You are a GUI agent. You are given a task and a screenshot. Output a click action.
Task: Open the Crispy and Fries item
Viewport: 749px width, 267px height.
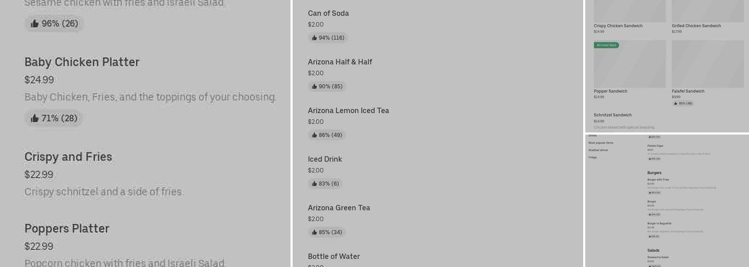(68, 157)
